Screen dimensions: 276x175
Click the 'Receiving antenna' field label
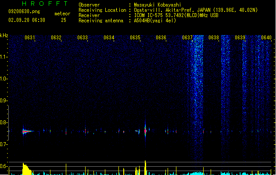click(x=101, y=21)
